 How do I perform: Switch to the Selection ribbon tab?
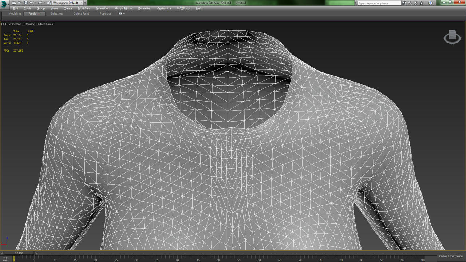tap(57, 13)
